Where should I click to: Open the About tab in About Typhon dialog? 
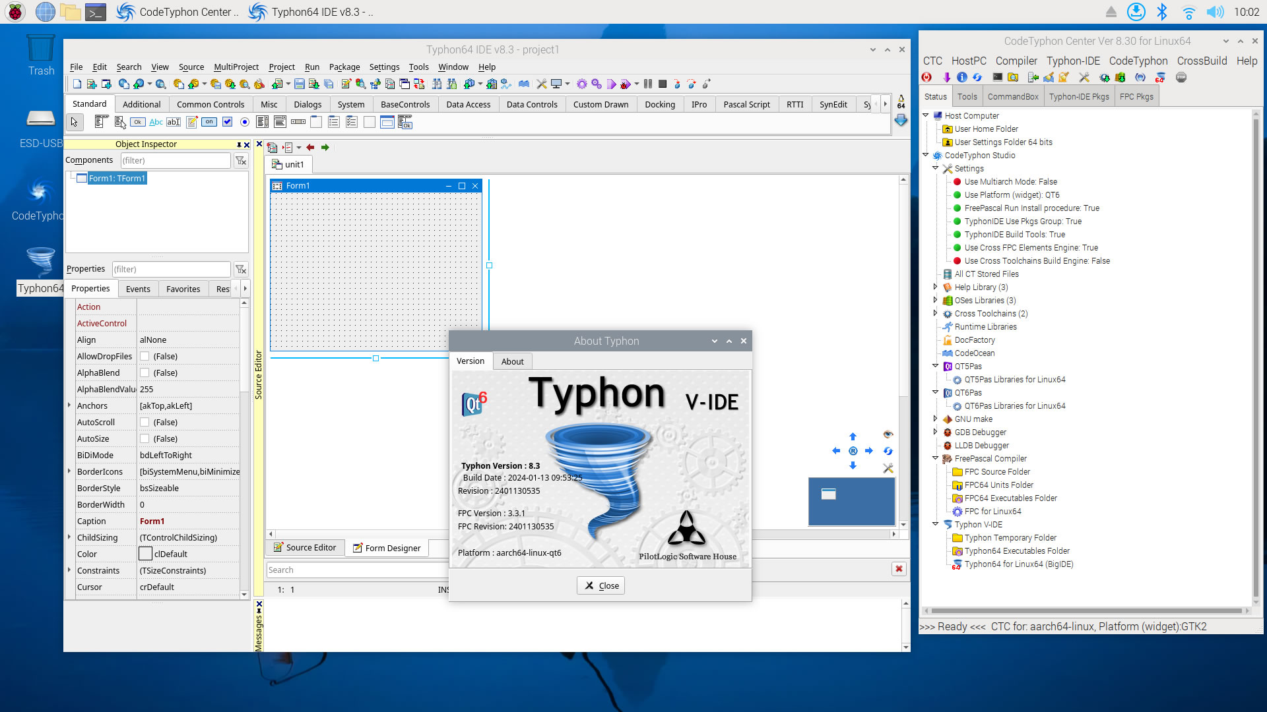pos(512,361)
